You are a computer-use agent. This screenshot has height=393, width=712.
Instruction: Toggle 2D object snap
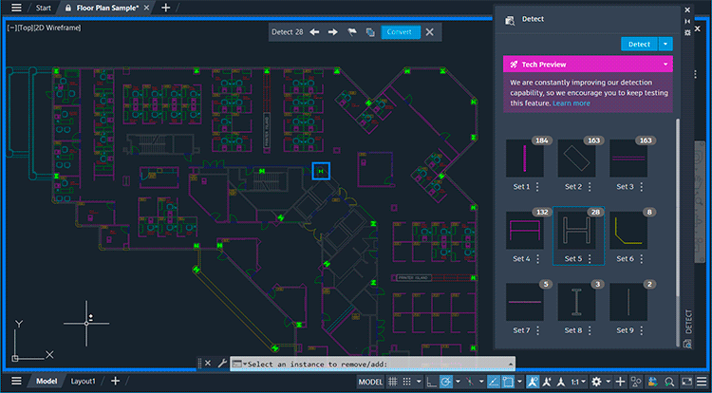(508, 382)
